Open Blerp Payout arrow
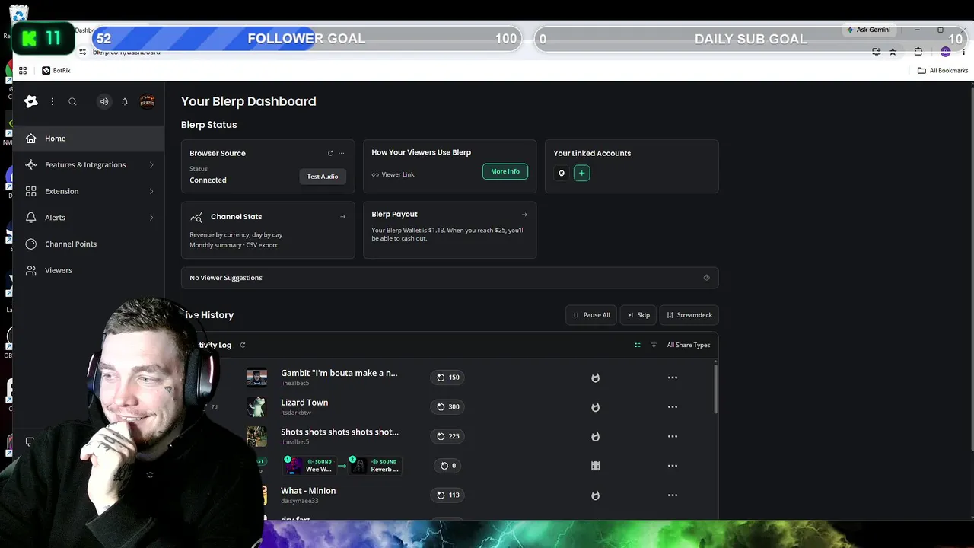This screenshot has width=974, height=548. (524, 215)
